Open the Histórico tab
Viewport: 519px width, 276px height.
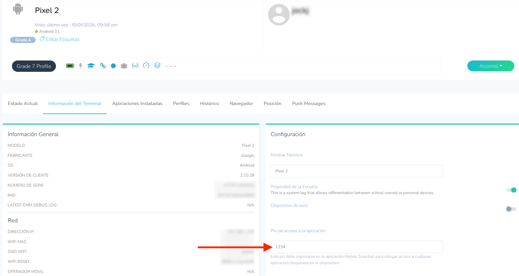[209, 103]
